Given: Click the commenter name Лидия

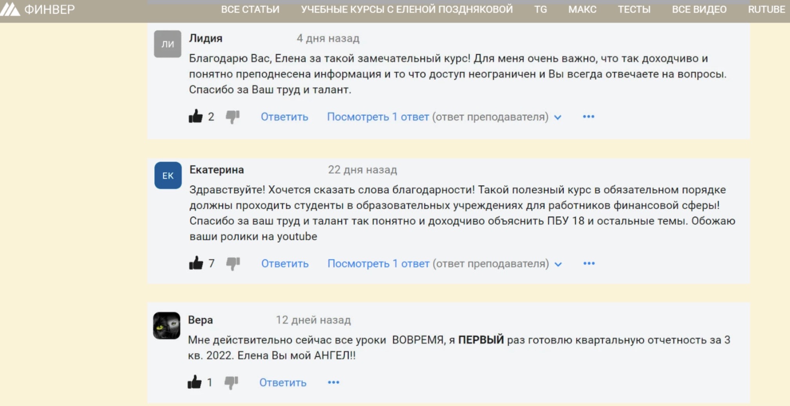Looking at the screenshot, I should [x=206, y=38].
